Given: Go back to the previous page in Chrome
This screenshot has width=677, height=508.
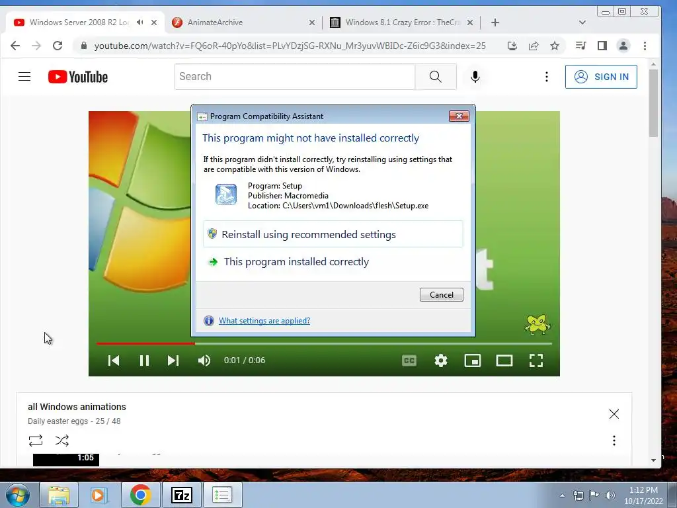Looking at the screenshot, I should 15,46.
